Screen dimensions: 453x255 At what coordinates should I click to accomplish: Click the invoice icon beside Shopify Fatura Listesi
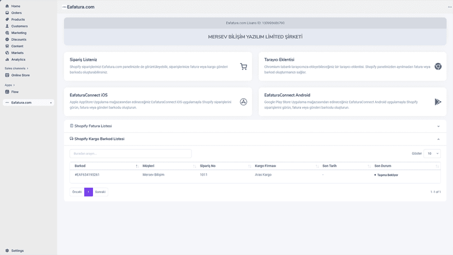[71, 126]
